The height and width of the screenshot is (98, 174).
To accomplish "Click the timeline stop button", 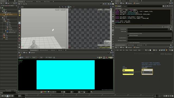I will (7, 96).
